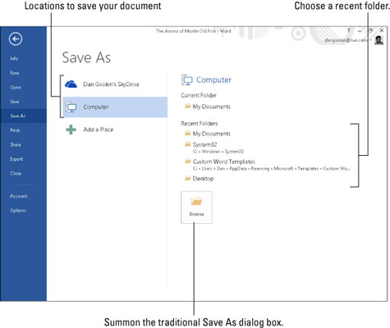Click the large Computer heading icon
This screenshot has height=328, width=390.
[x=187, y=80]
